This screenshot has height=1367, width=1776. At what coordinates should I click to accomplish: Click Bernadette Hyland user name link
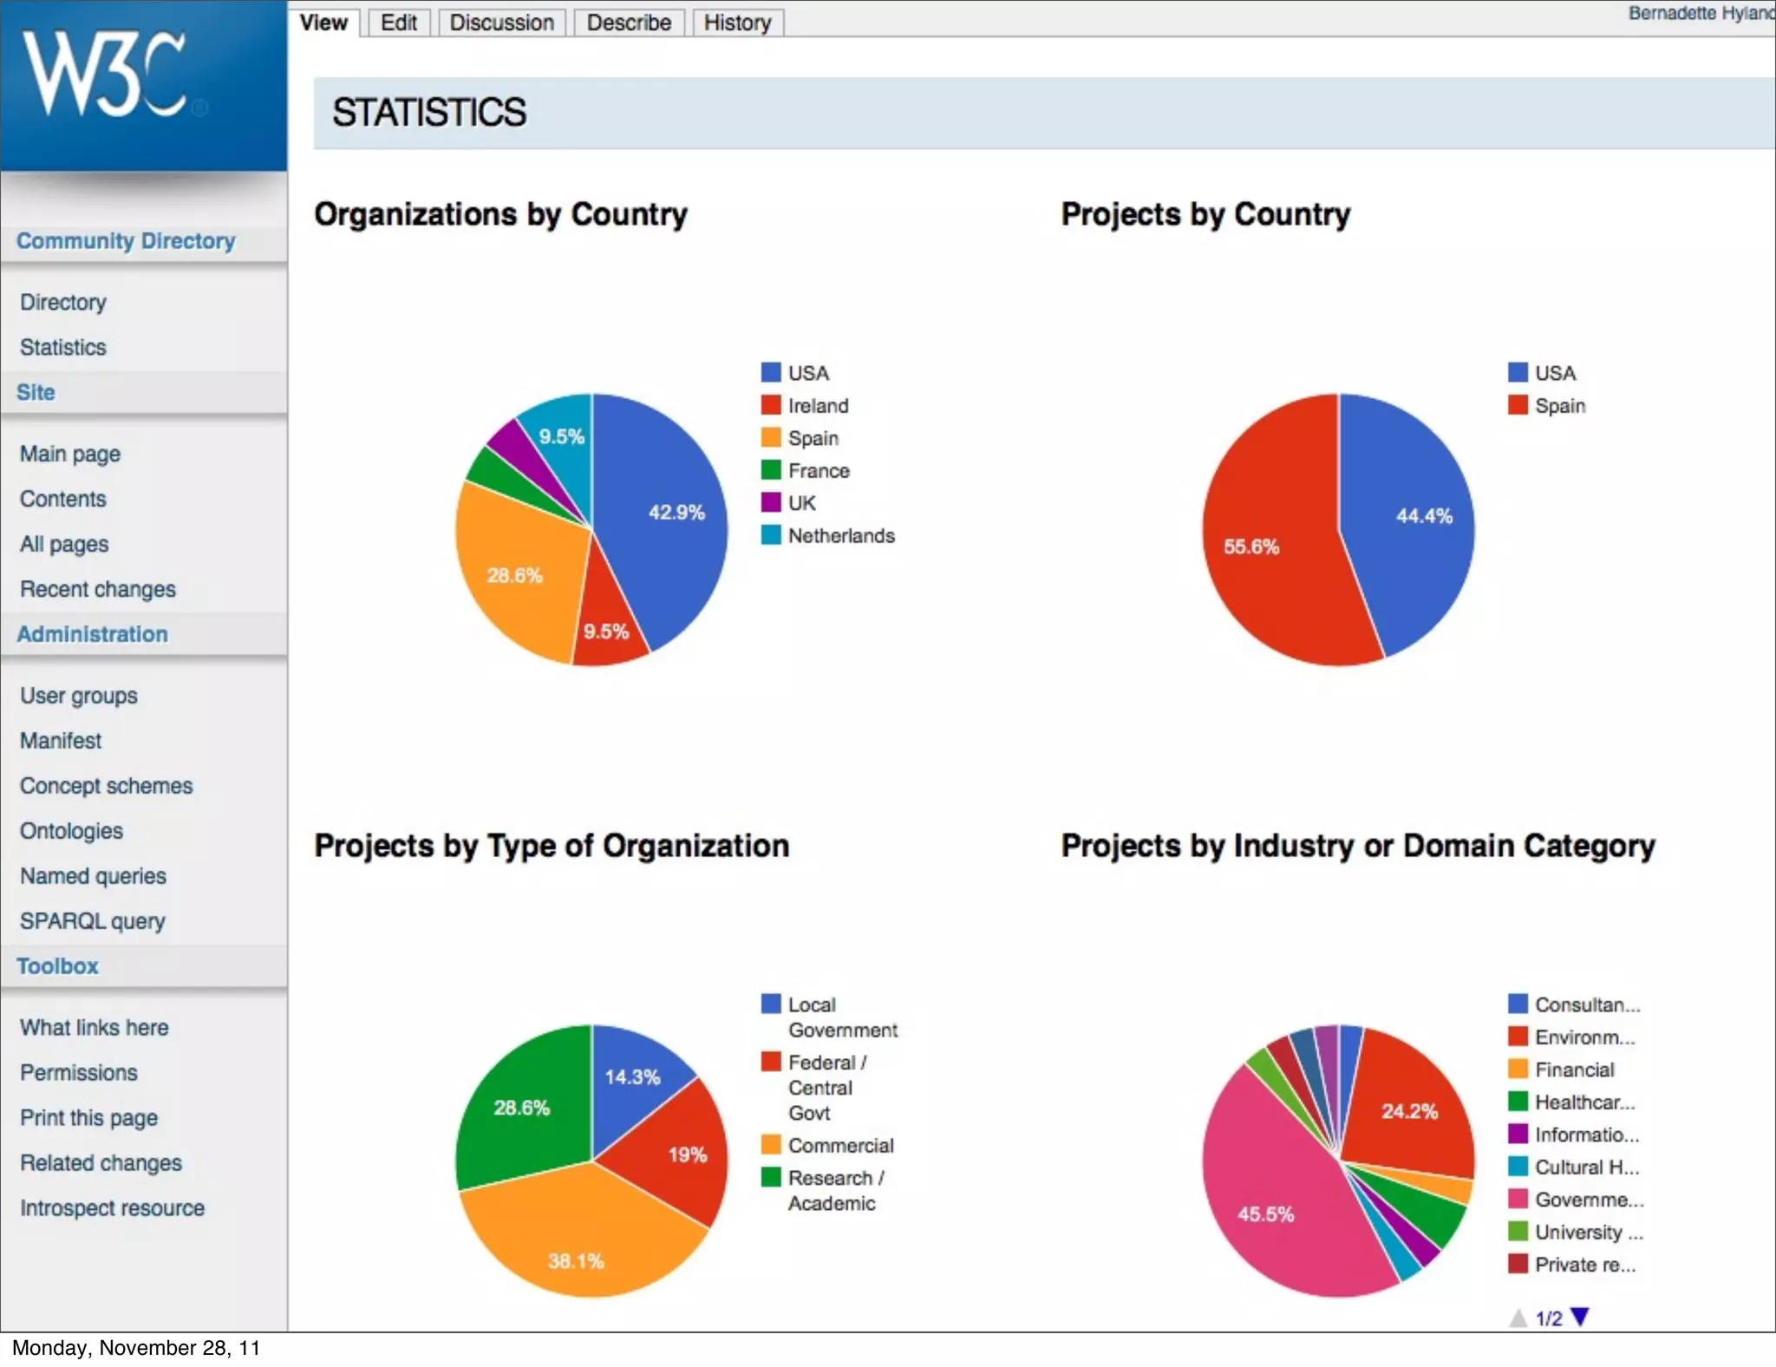click(x=1700, y=13)
